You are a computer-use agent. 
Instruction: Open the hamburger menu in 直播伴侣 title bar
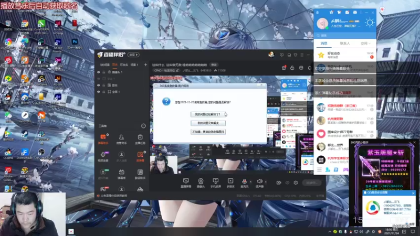(x=302, y=55)
